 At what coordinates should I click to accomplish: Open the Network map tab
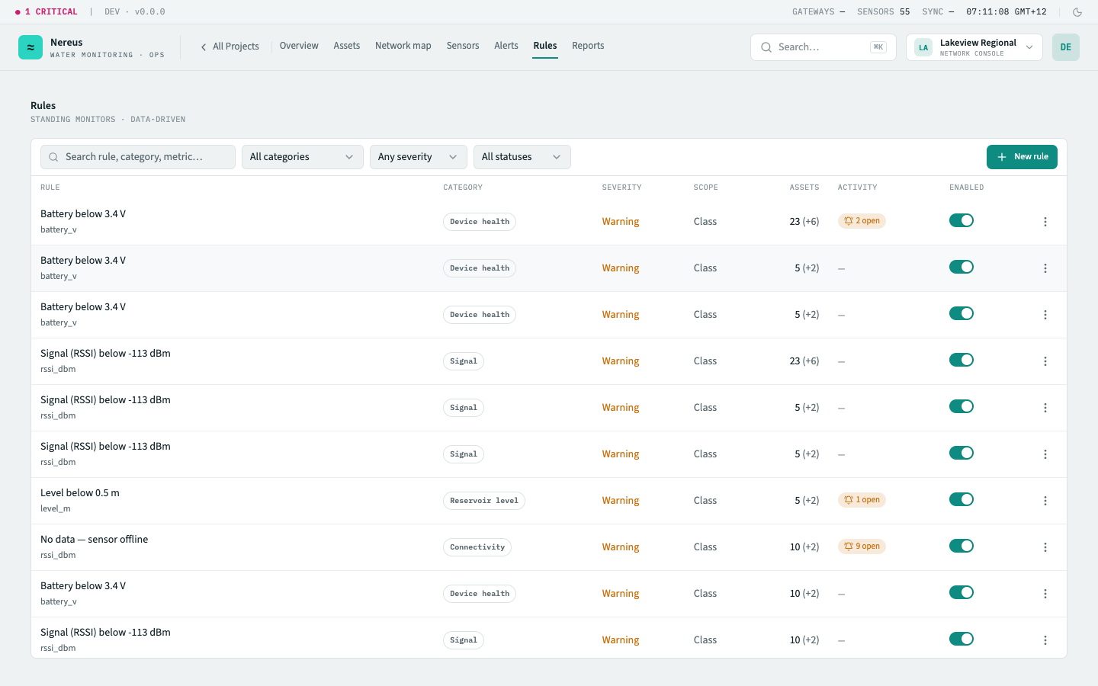coord(403,46)
